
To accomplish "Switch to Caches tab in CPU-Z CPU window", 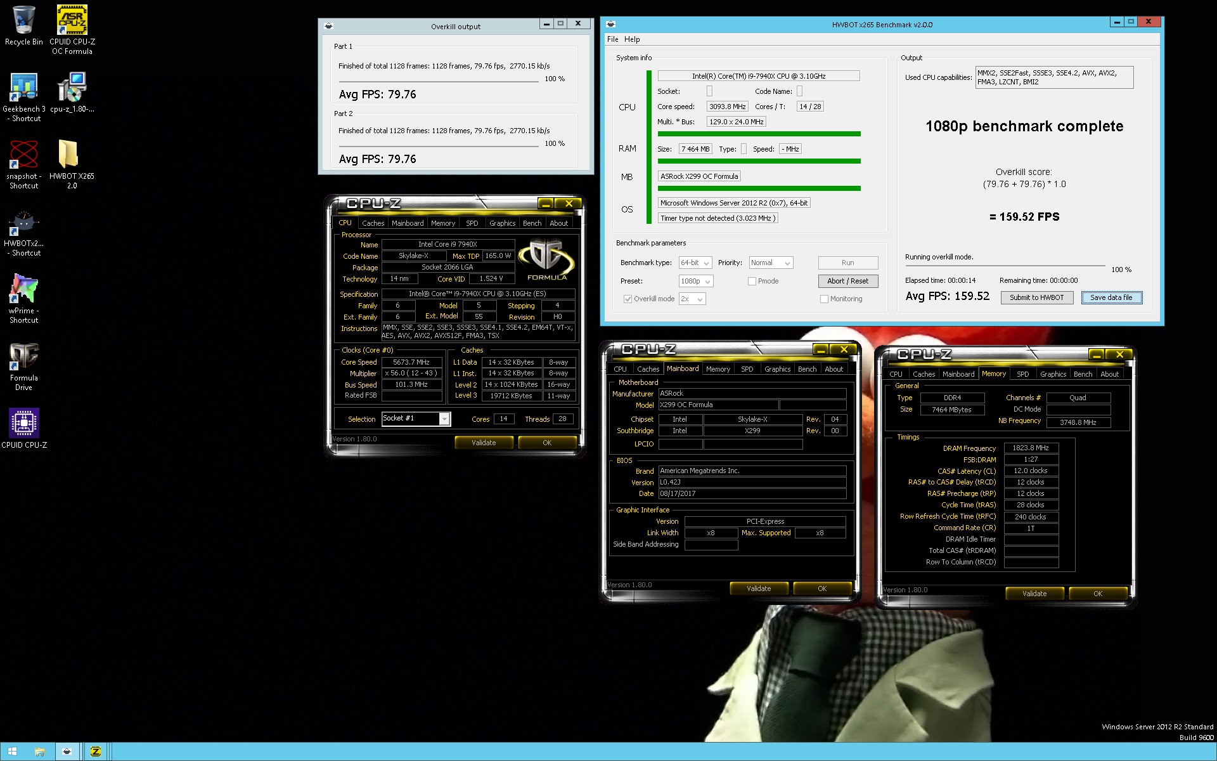I will coord(373,223).
